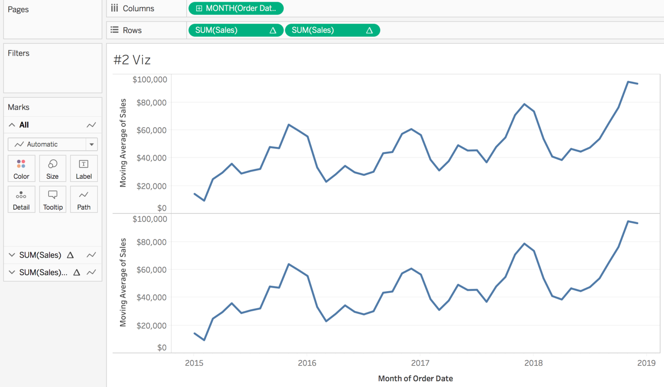Click the line mark icon beside All
This screenshot has width=664, height=387.
pyautogui.click(x=91, y=124)
